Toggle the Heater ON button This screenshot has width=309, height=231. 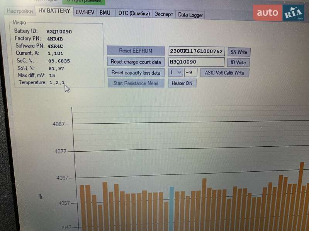coord(182,83)
